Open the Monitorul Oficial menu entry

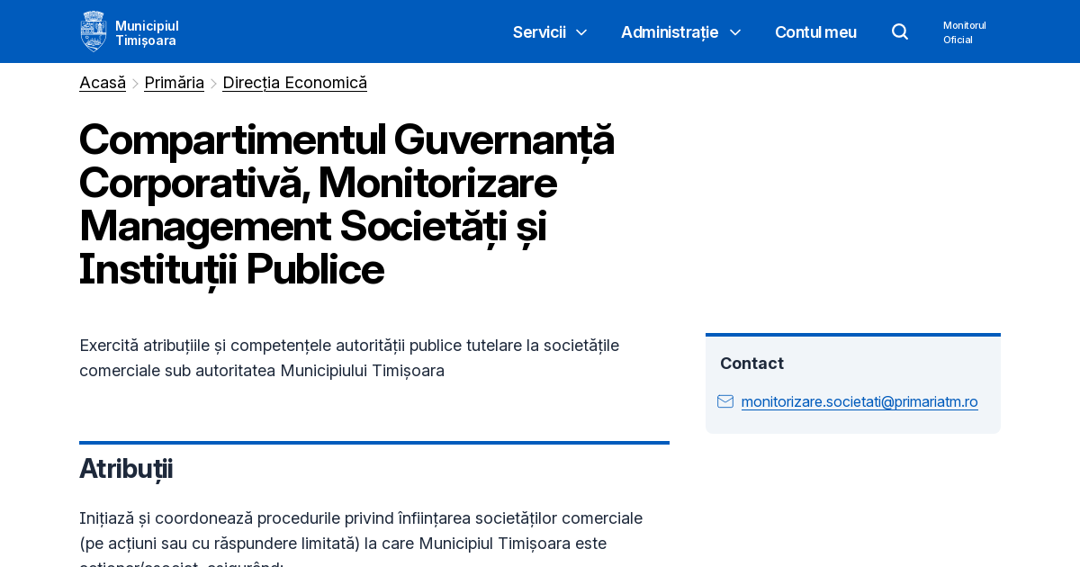[x=964, y=32]
